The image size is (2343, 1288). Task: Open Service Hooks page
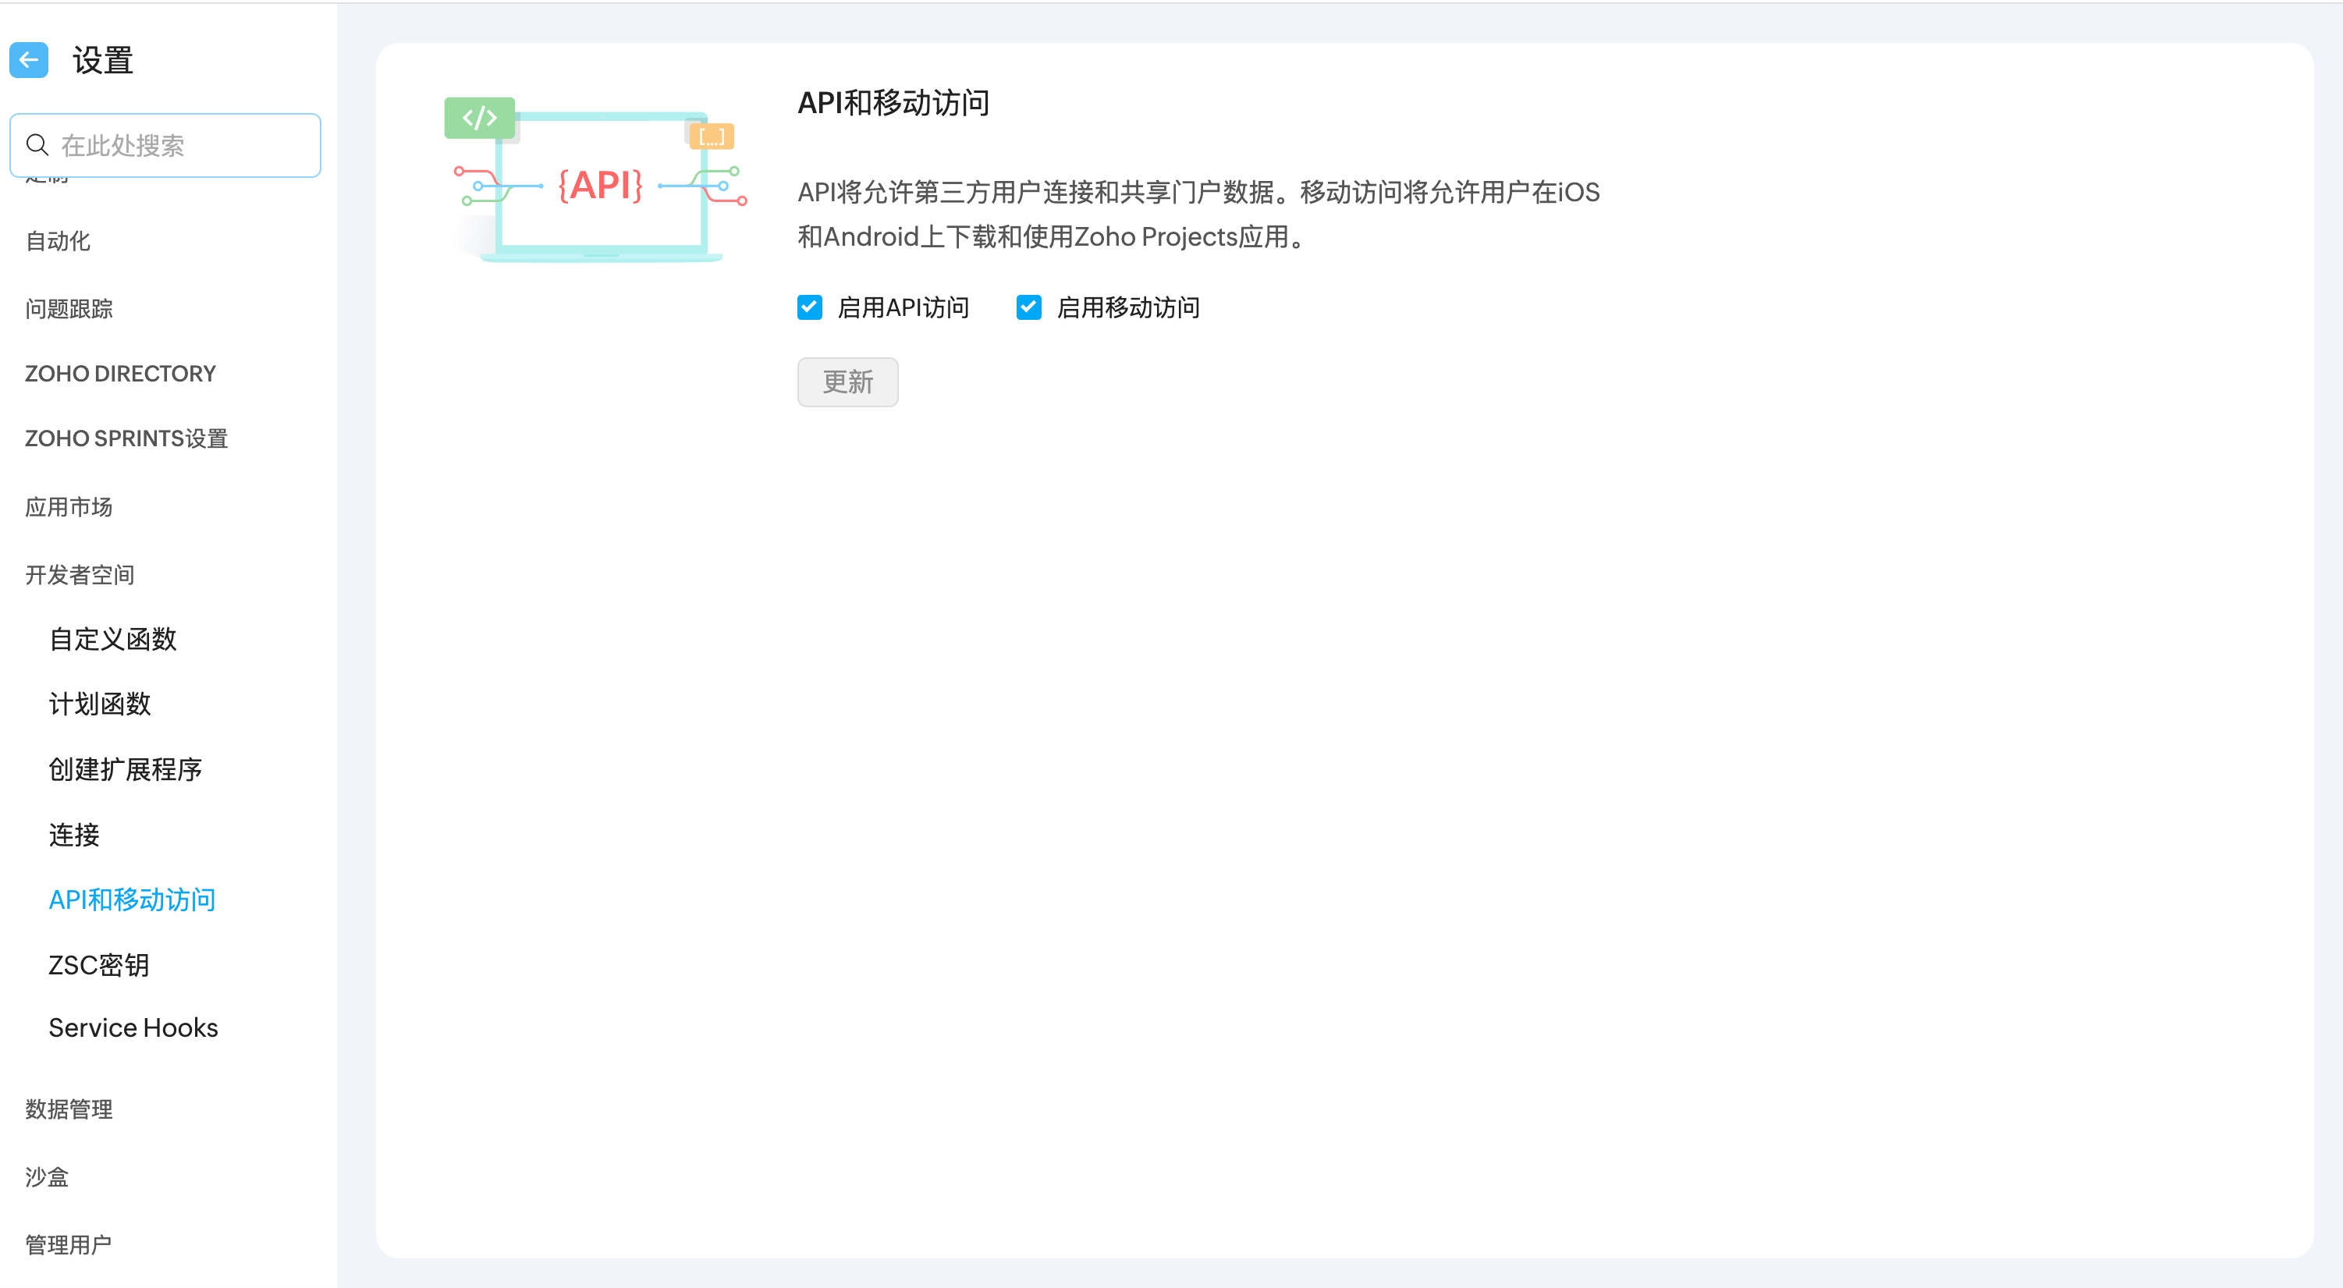133,1028
